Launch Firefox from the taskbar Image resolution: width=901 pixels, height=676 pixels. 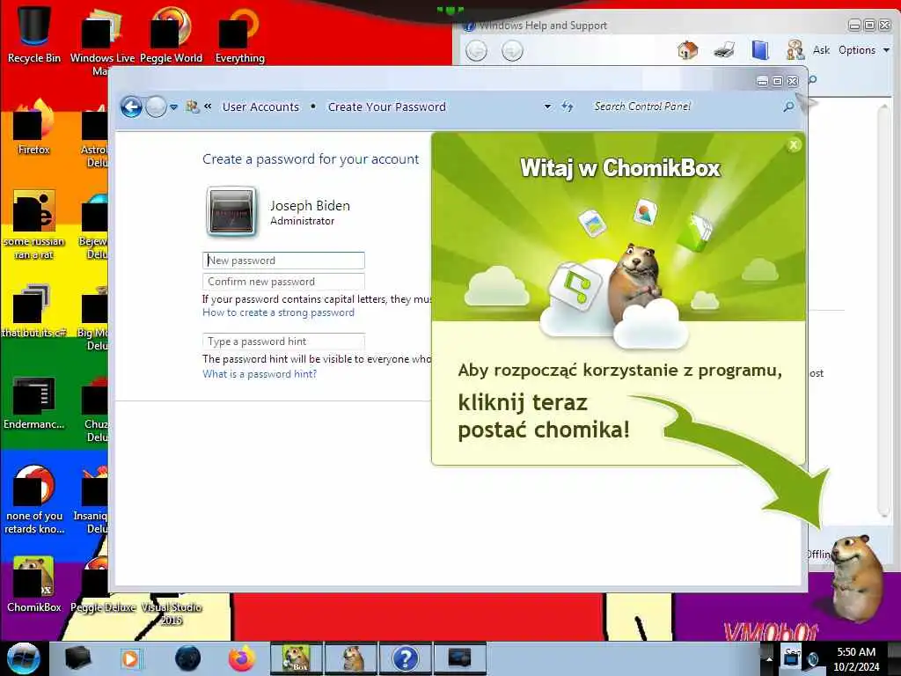click(x=242, y=658)
